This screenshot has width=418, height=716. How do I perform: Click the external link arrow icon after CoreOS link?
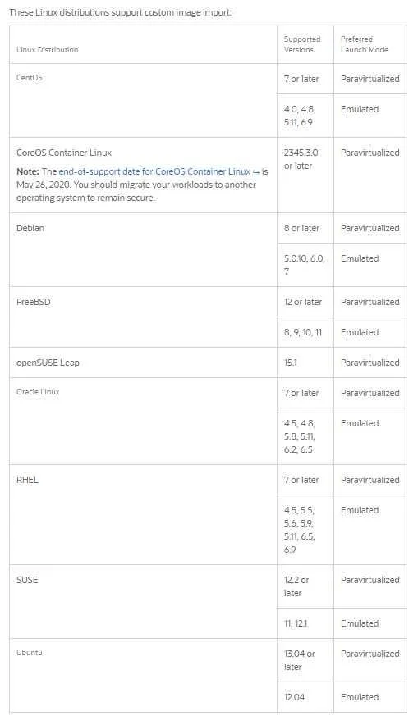click(256, 172)
